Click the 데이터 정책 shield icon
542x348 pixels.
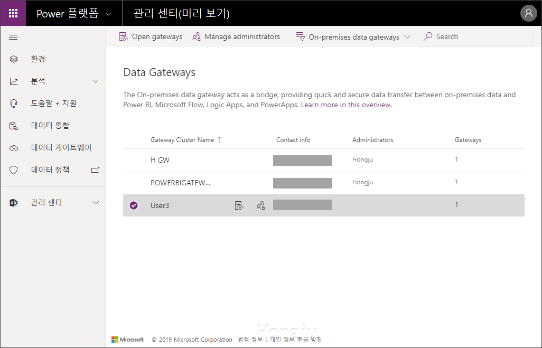coord(14,170)
